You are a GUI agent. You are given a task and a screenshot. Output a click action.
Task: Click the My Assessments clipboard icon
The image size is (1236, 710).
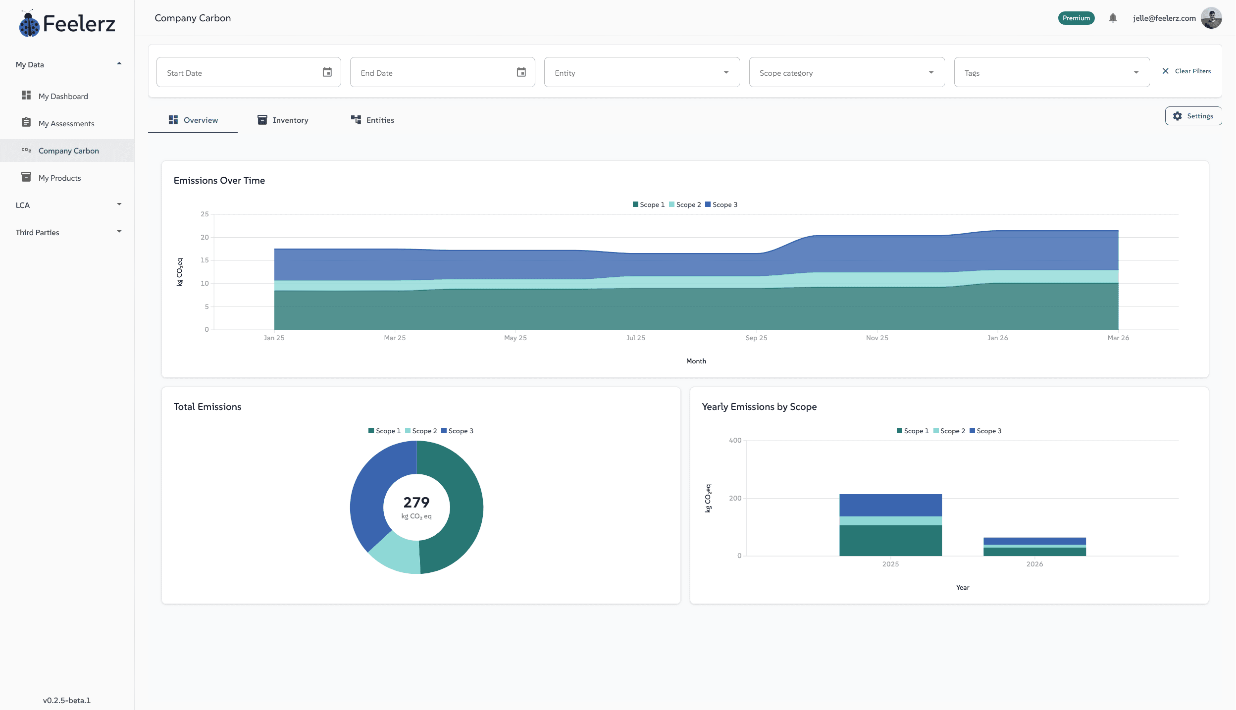coord(26,122)
